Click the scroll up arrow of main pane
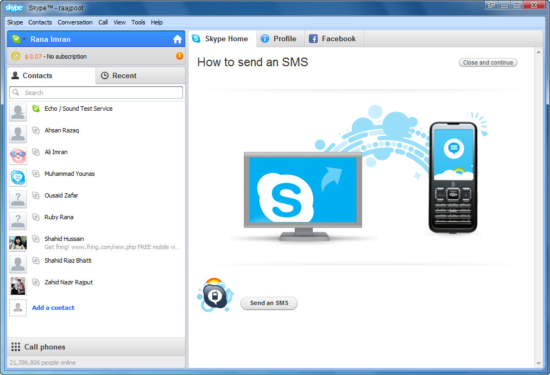Image resolution: width=550 pixels, height=375 pixels. point(539,52)
